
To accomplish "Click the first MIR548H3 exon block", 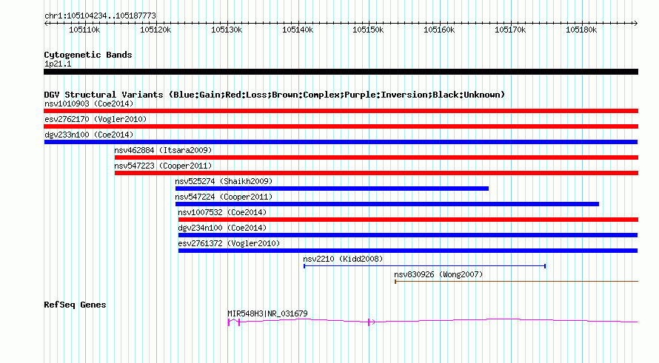I will click(229, 322).
